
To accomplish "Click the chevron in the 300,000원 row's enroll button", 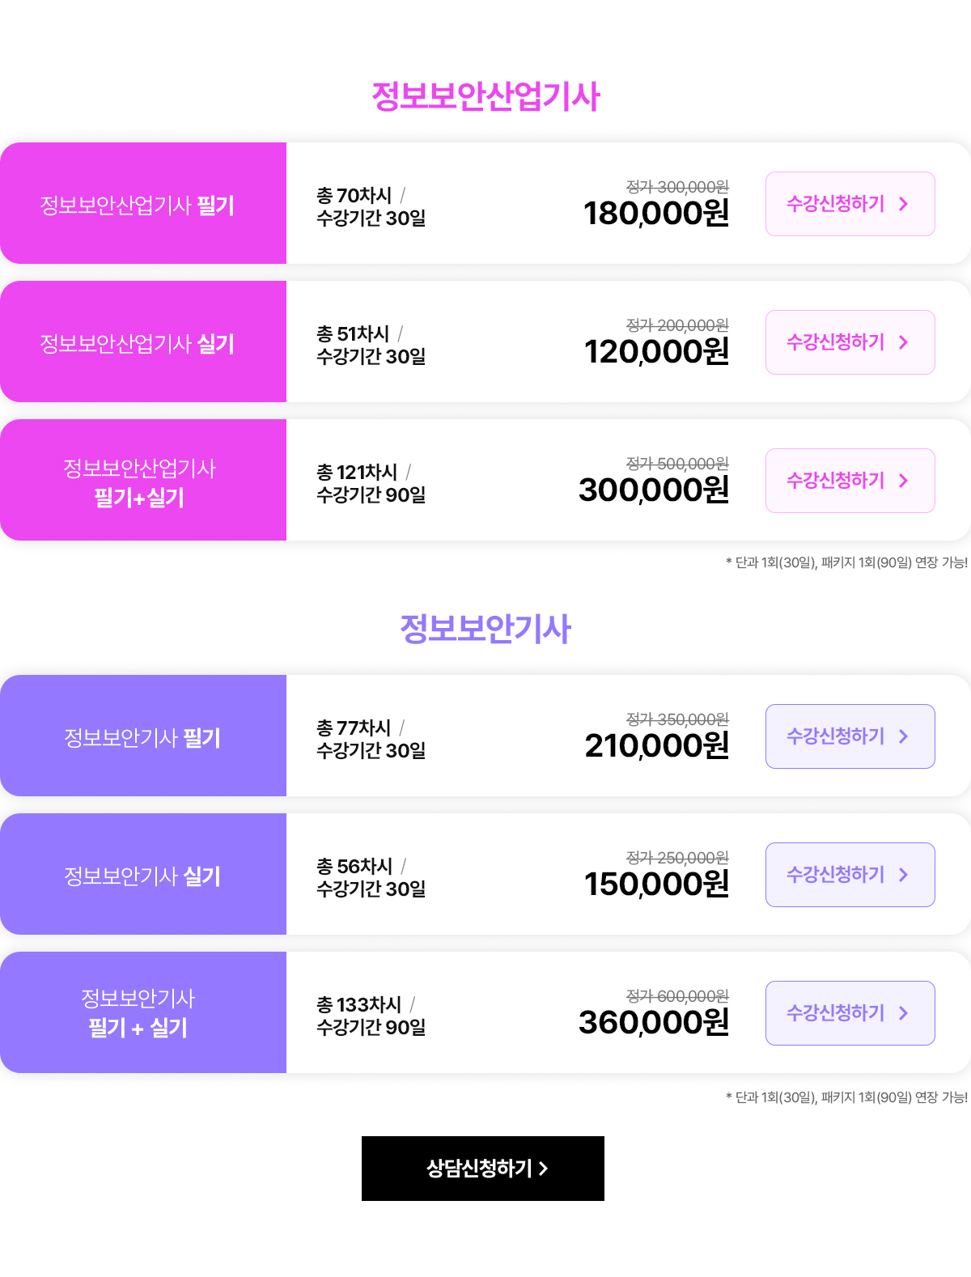I will coord(904,481).
